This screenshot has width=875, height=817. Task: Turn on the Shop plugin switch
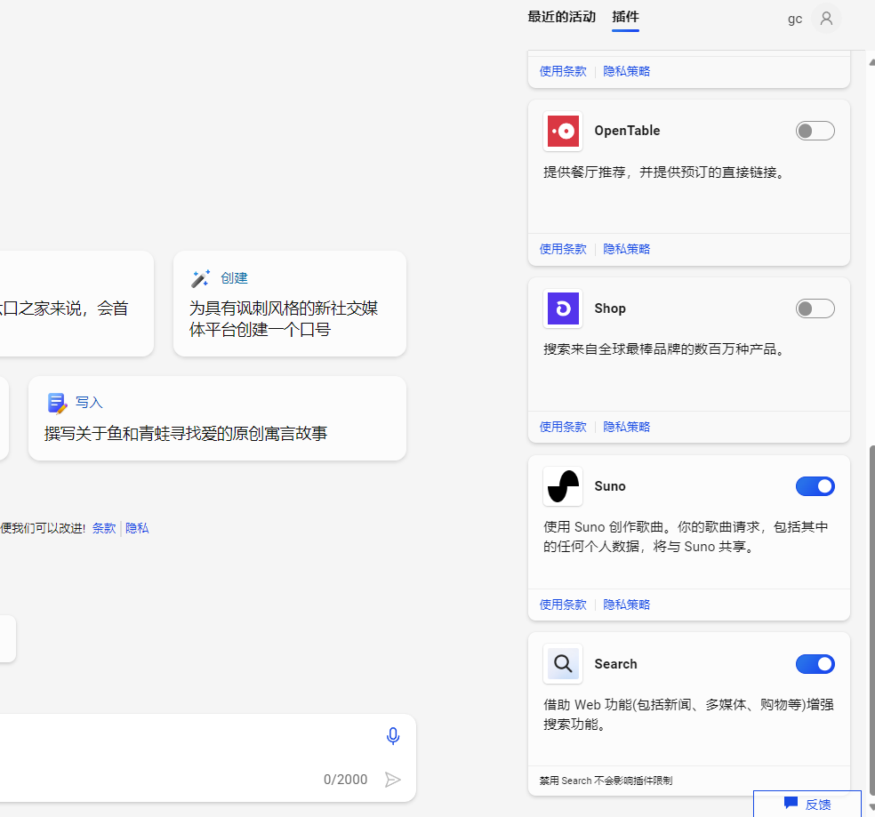click(815, 308)
